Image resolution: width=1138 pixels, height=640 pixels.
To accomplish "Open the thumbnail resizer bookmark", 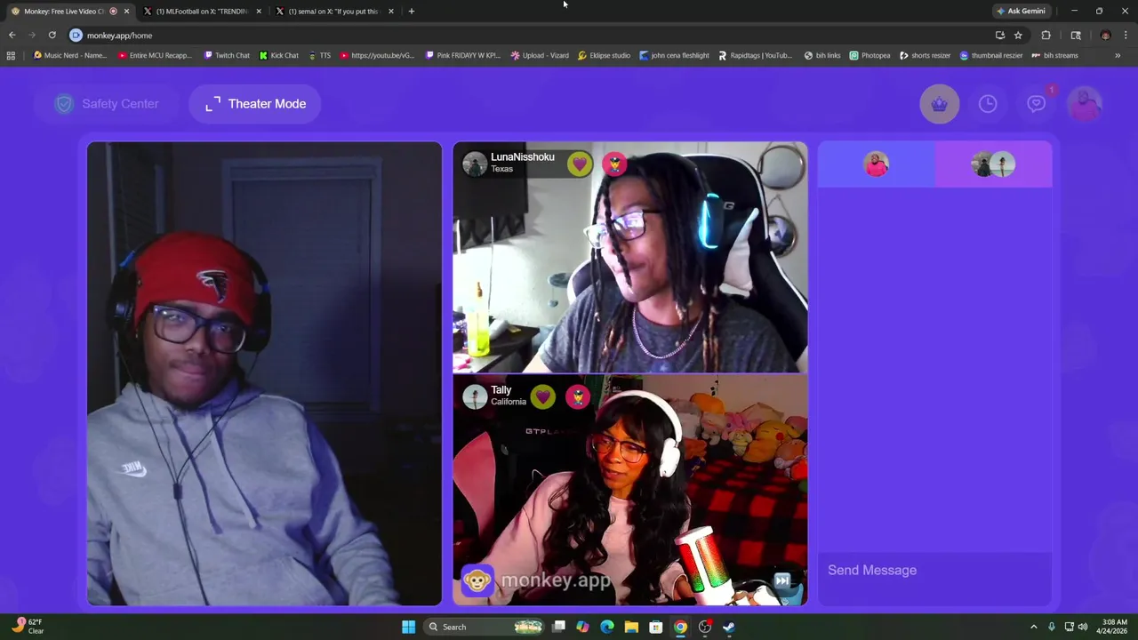I will coord(991,55).
